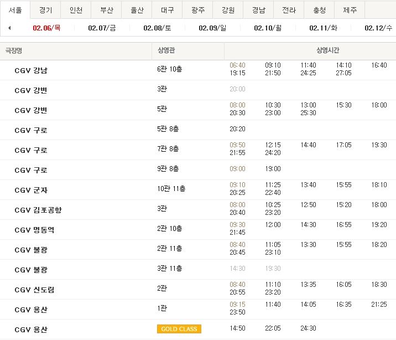This screenshot has height=340, width=396.
Task: Select the 제주 region tab
Action: pyautogui.click(x=350, y=10)
